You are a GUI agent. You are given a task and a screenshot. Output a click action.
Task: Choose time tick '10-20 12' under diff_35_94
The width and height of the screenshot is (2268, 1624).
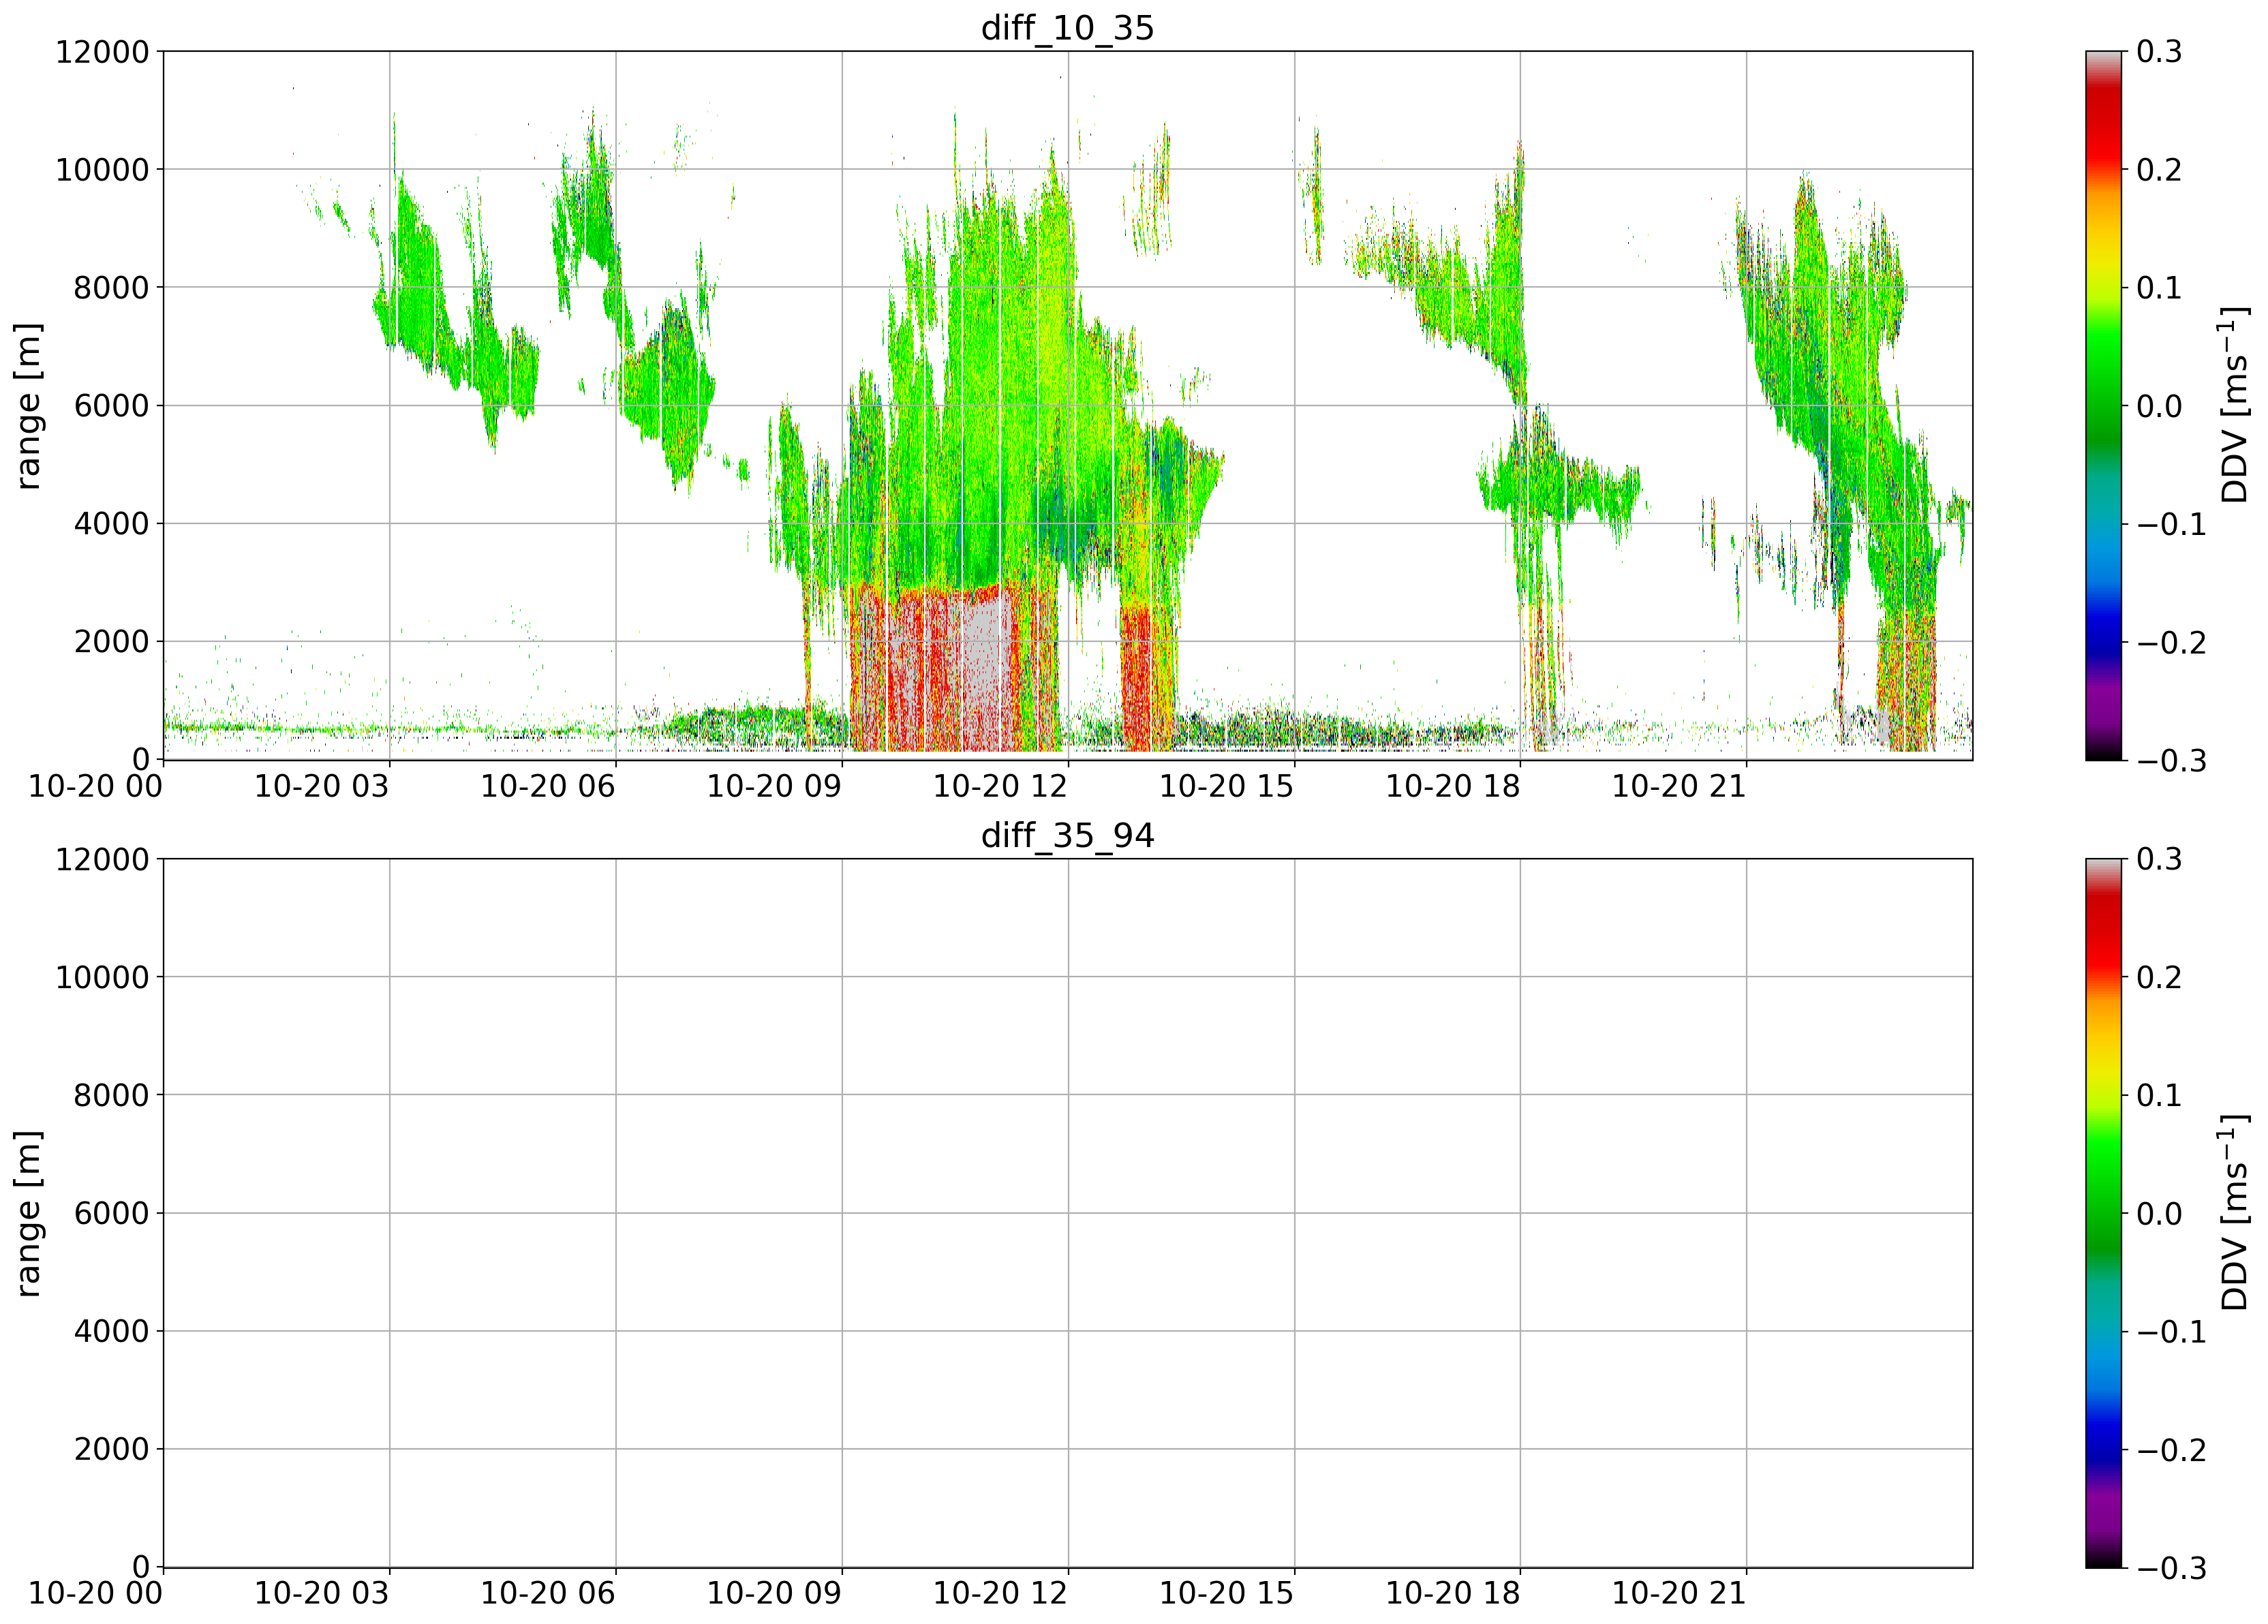pos(1000,1594)
